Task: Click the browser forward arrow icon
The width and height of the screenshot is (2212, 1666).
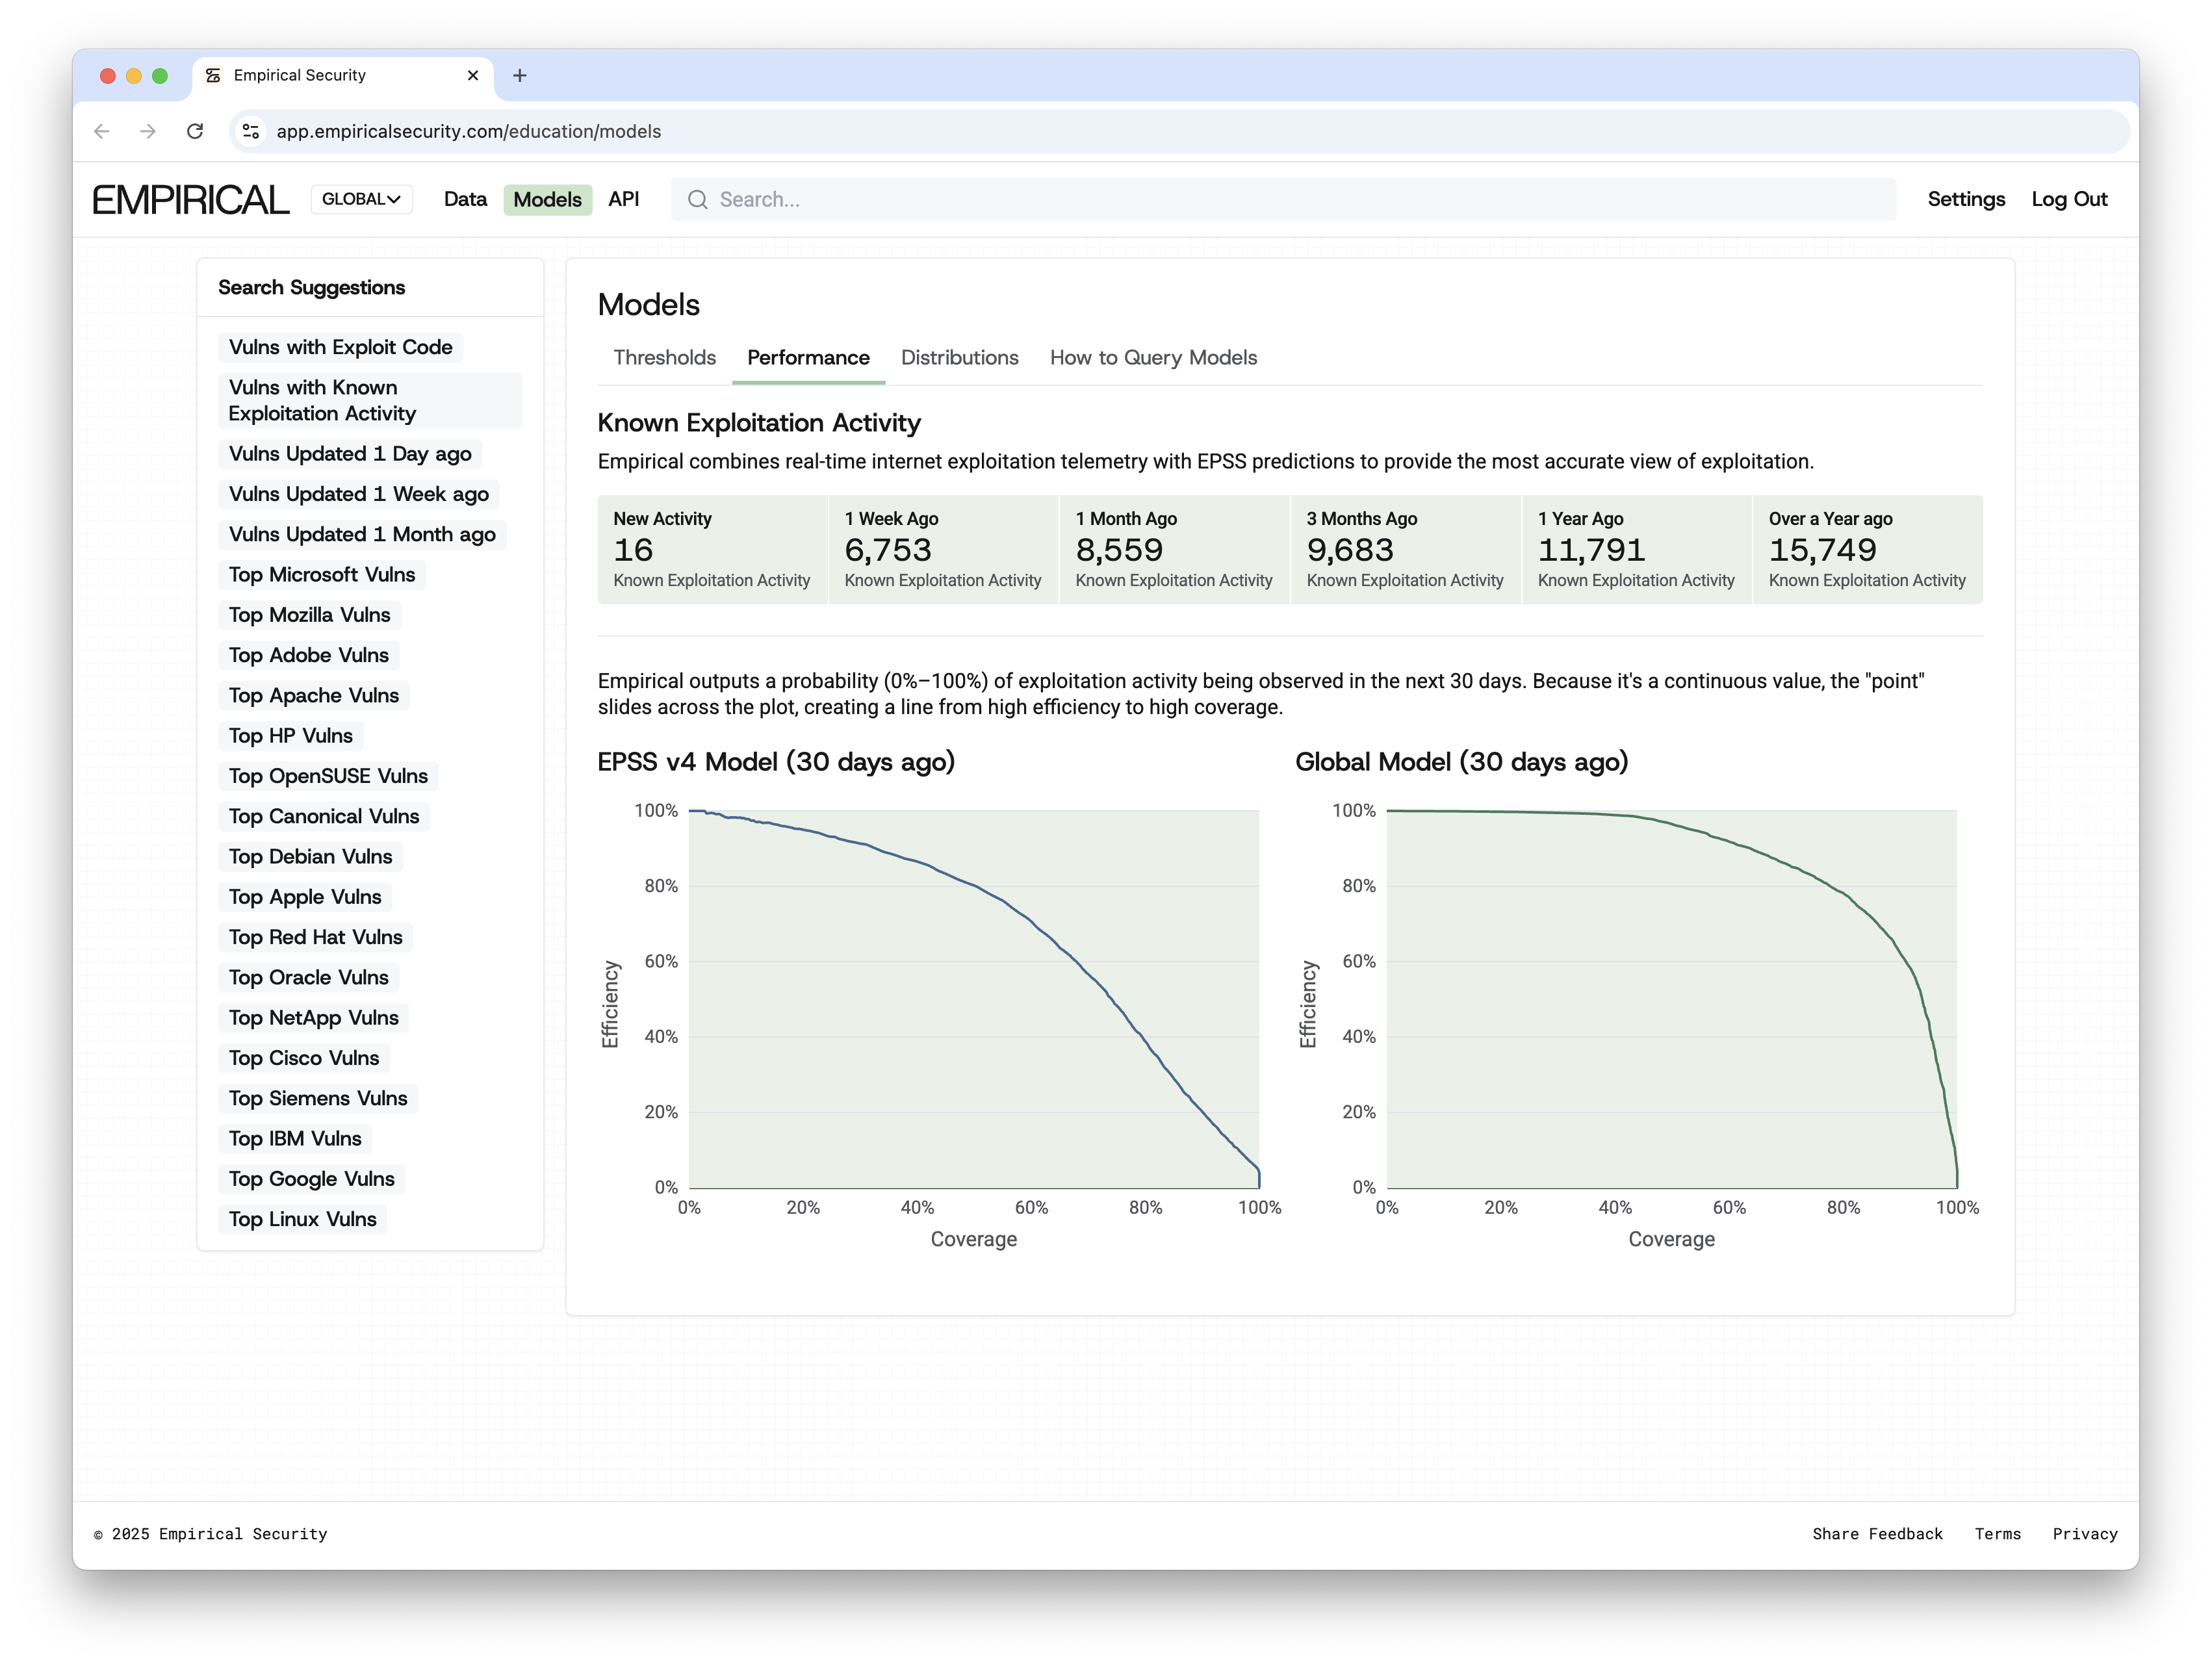Action: pyautogui.click(x=148, y=131)
